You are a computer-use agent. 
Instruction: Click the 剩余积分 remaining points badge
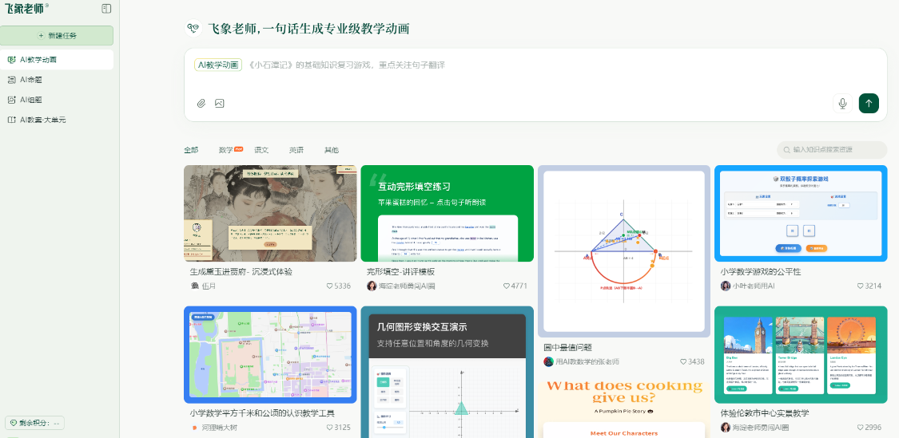[35, 423]
